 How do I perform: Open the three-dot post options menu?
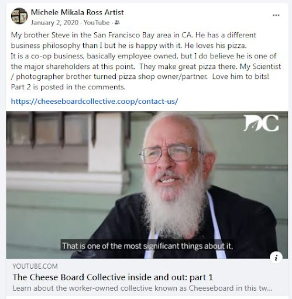point(276,15)
